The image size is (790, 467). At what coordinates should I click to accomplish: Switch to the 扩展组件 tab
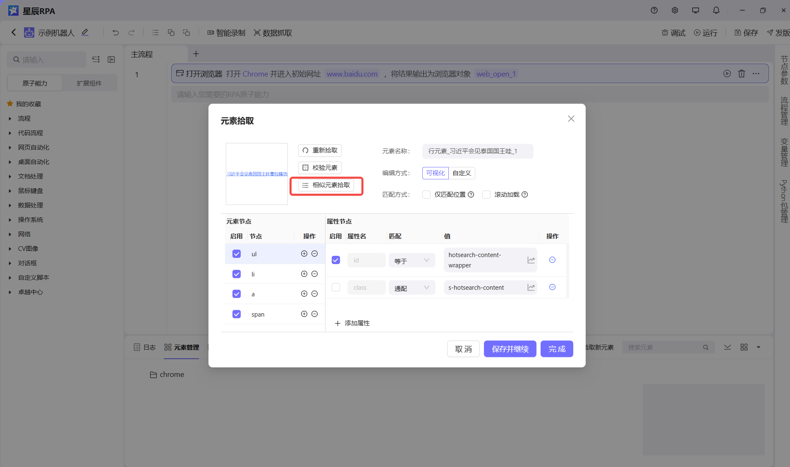pyautogui.click(x=89, y=83)
